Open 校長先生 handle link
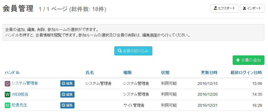The image size is (268, 112). click(x=19, y=105)
